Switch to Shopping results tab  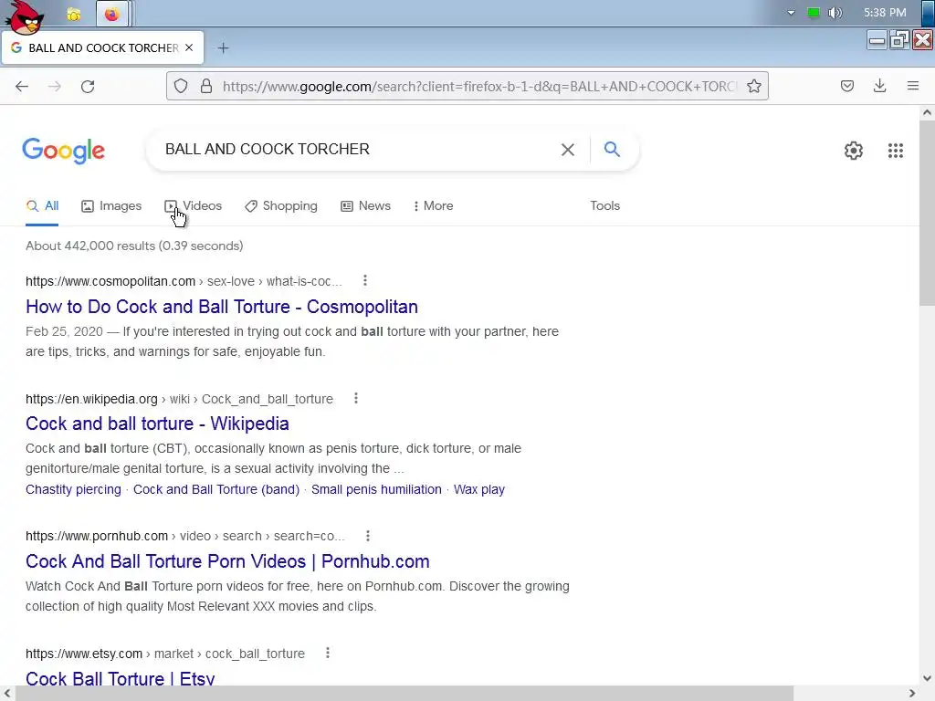click(281, 206)
